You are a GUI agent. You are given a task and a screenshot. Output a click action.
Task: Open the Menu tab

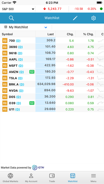pos(93,178)
